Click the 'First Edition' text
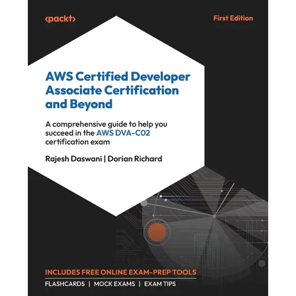Image resolution: width=296 pixels, height=296 pixels. pos(233,18)
